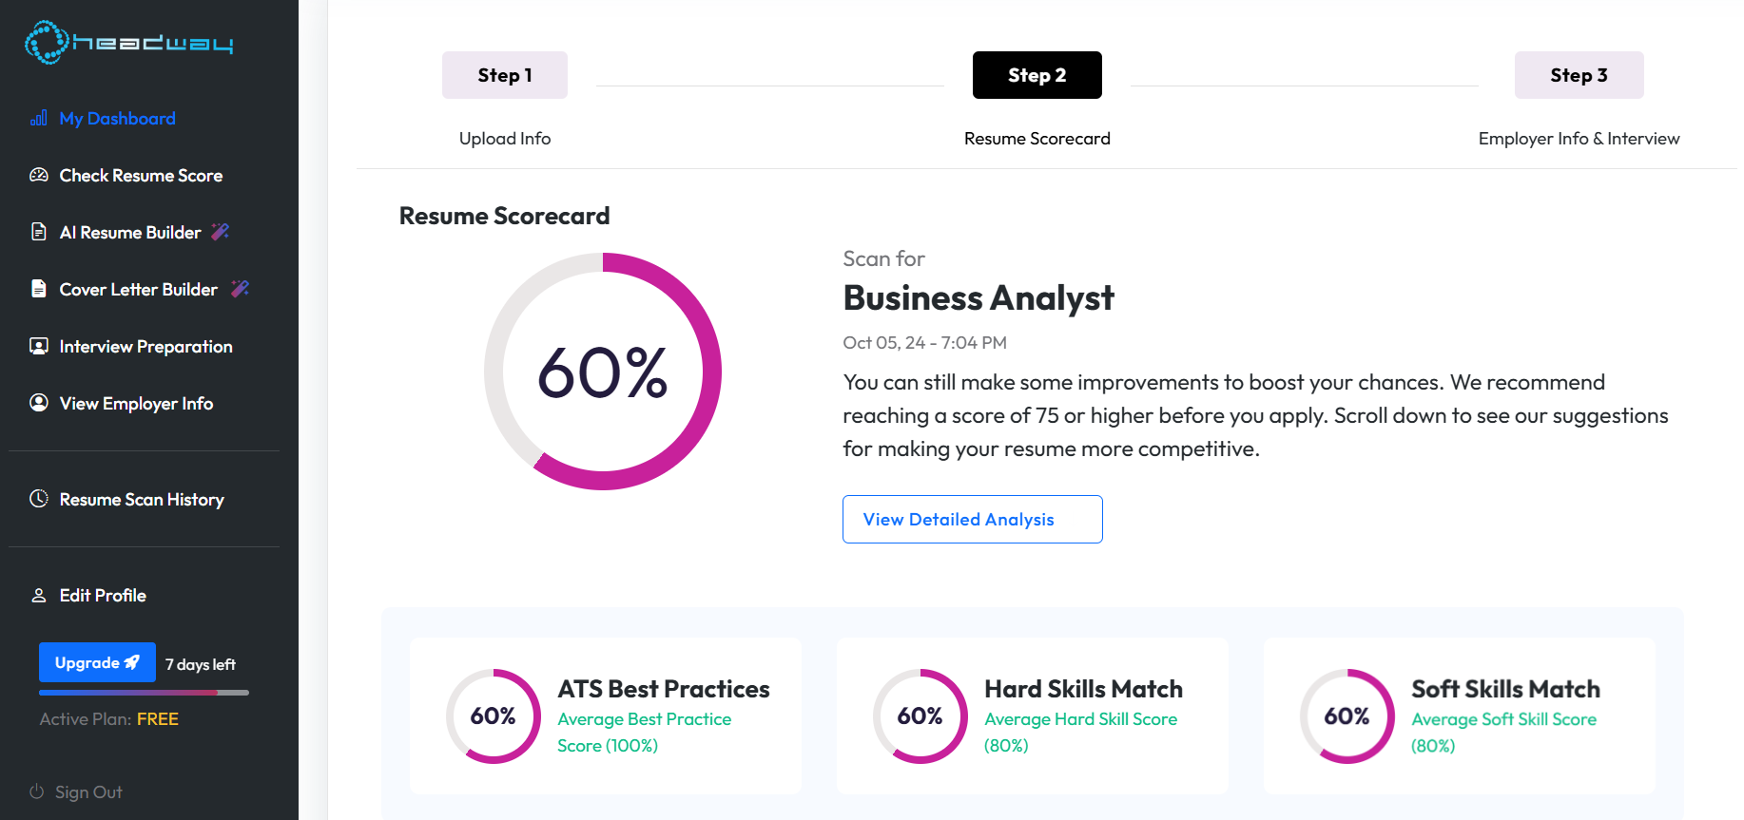This screenshot has width=1744, height=820.
Task: Click the main 60% score ring
Action: click(603, 372)
